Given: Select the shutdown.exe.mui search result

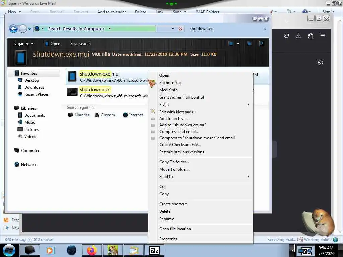Looking at the screenshot, I should pos(167,77).
